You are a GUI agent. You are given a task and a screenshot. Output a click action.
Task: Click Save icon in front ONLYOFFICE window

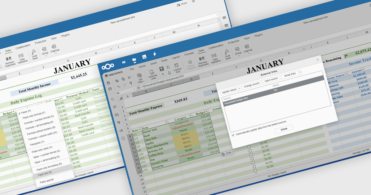click(109, 83)
